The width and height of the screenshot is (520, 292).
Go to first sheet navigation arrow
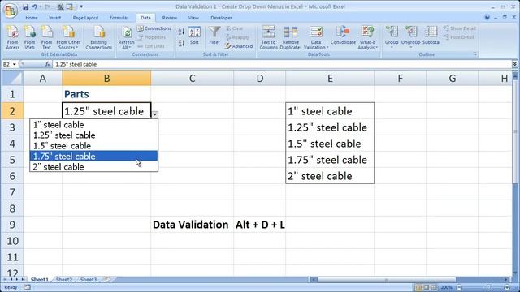[5, 279]
